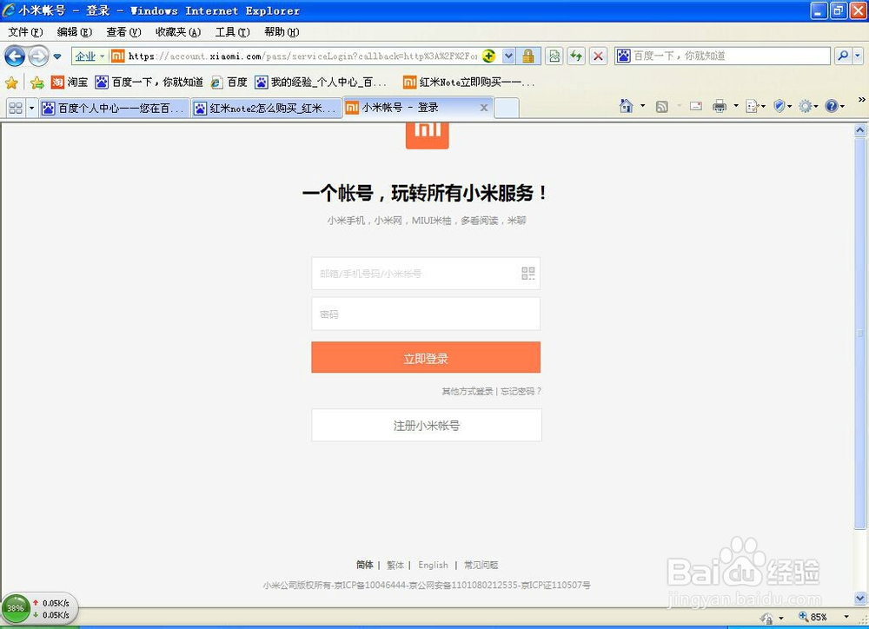869x629 pixels.
Task: Open the Help question mark icon
Action: click(834, 106)
